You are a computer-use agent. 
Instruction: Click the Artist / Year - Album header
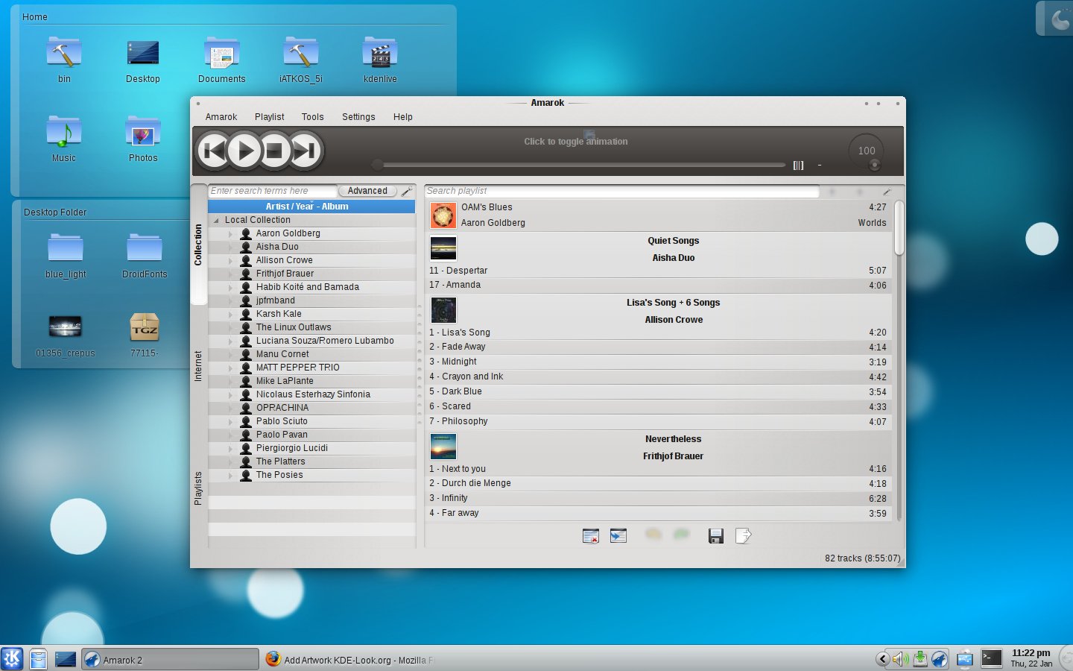click(311, 207)
